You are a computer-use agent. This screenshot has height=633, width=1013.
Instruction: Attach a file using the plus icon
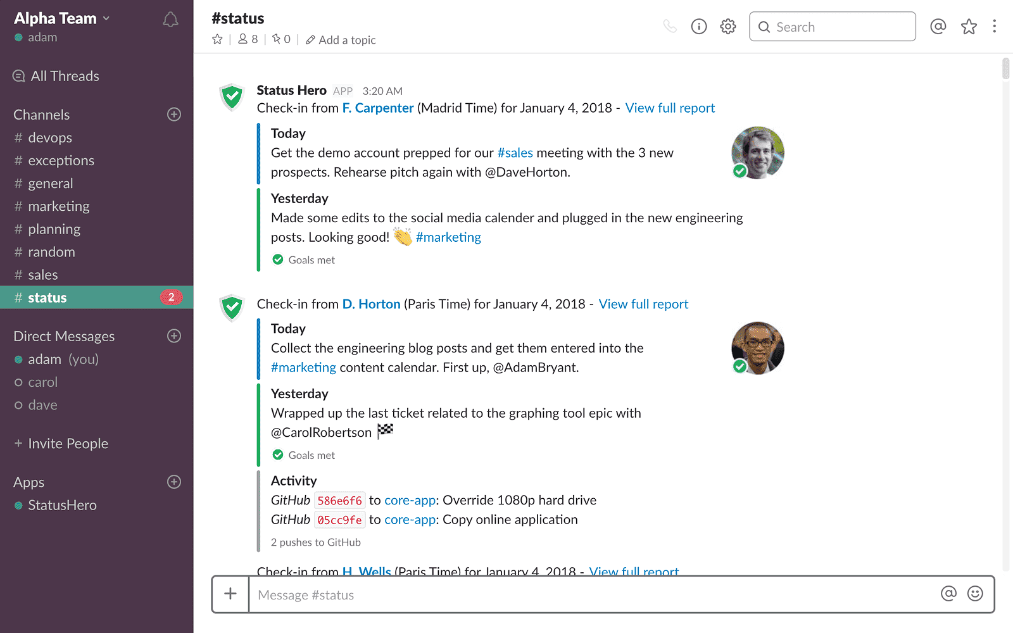[x=230, y=594]
